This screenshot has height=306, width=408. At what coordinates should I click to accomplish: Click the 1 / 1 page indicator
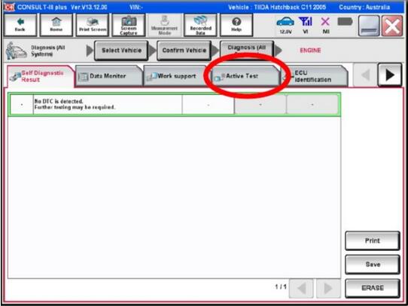click(281, 287)
